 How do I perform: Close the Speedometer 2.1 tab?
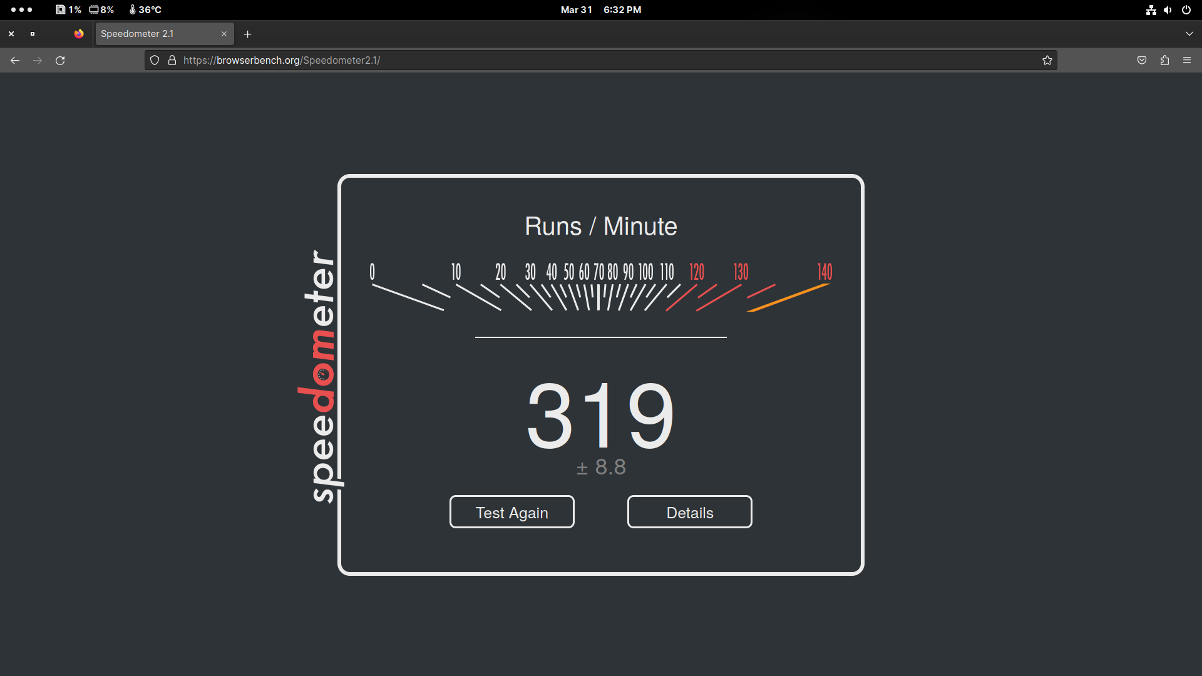224,34
